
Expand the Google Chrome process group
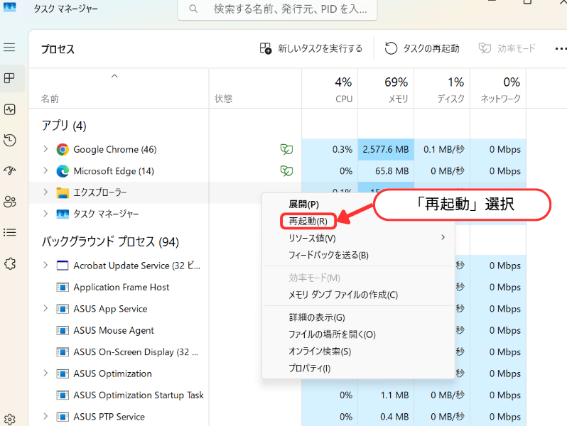(x=45, y=149)
